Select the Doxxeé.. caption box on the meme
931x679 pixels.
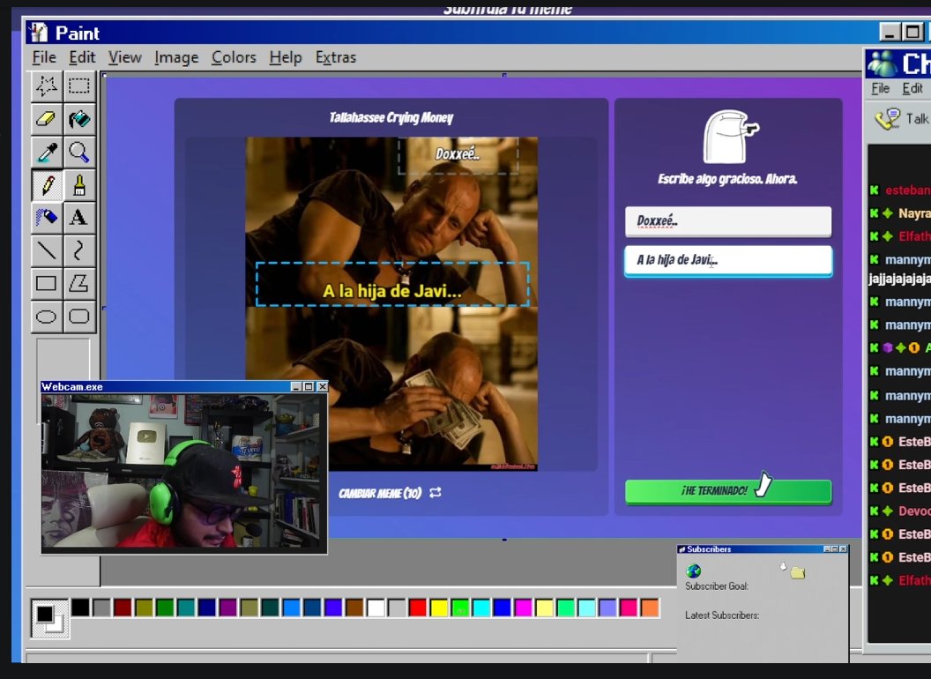point(458,156)
